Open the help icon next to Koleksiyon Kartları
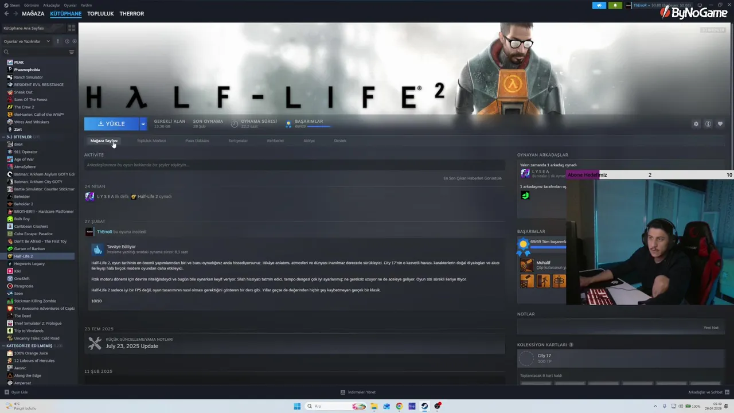 (571, 345)
